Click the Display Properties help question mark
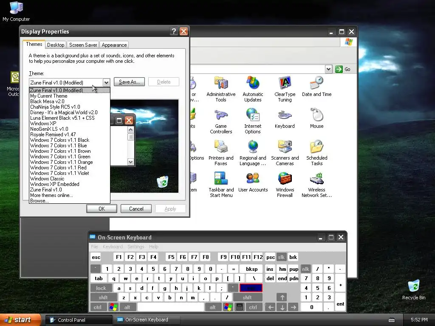 (174, 31)
